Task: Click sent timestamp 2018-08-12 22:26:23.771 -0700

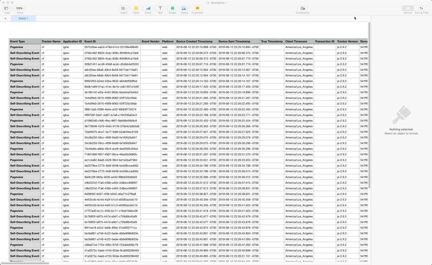Action: tap(238, 115)
